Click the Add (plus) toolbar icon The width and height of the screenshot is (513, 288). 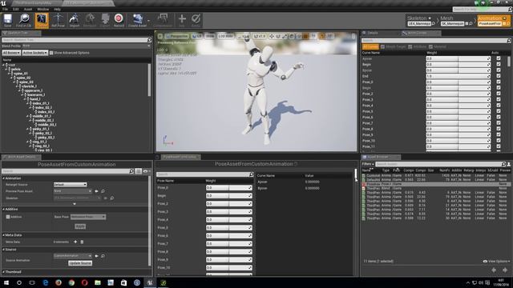182,20
